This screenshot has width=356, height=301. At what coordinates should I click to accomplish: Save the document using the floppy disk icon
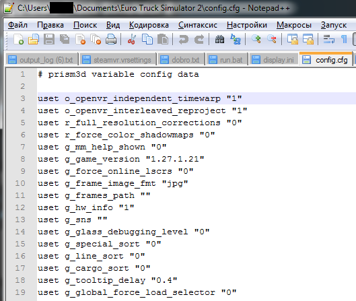(x=49, y=39)
